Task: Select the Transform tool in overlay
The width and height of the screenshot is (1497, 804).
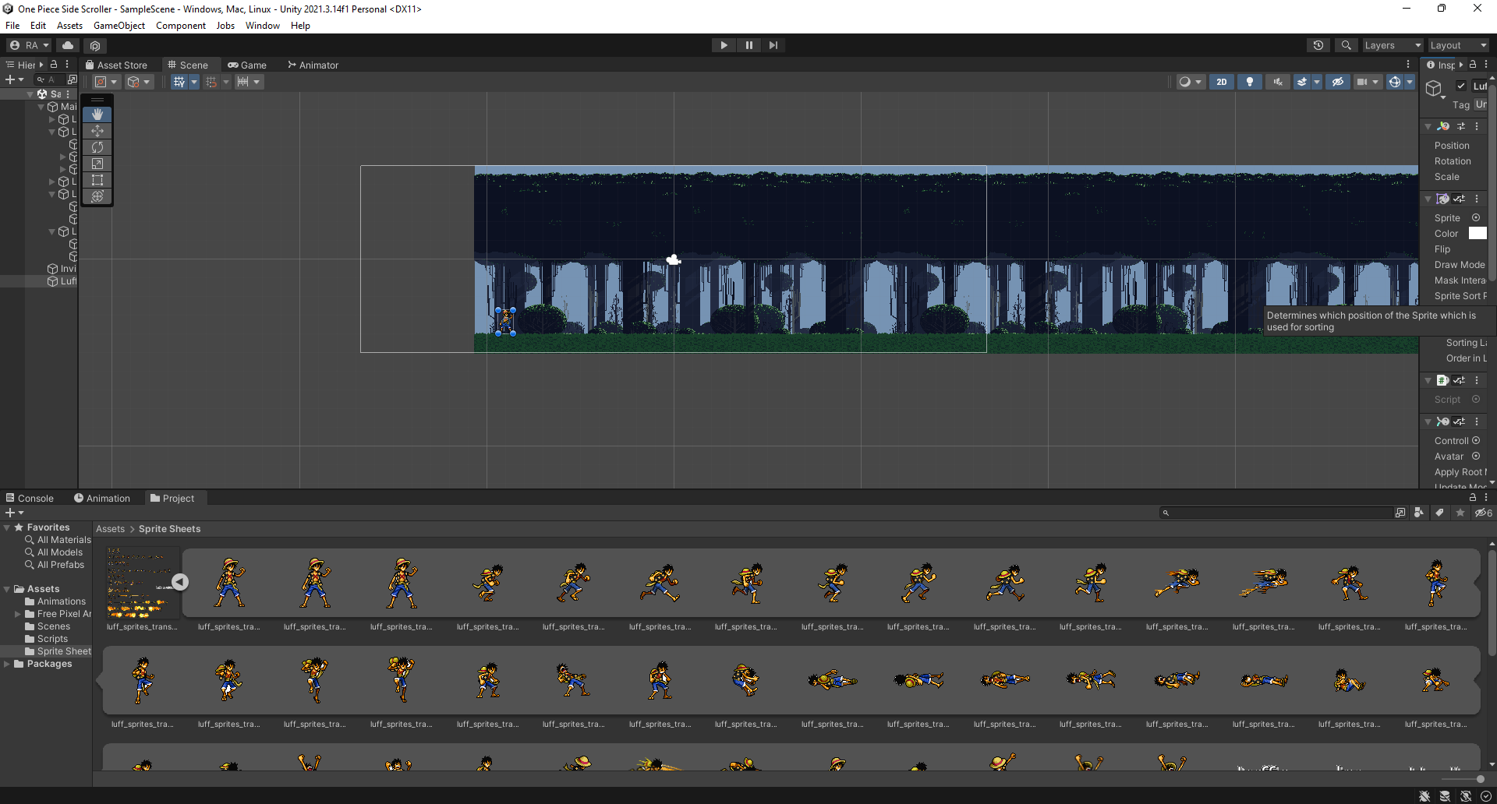Action: point(97,196)
